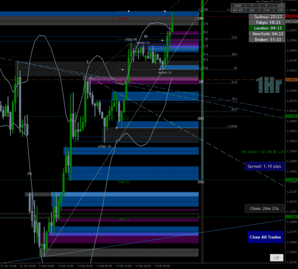
Task: Click the 1.23958 Fibonacci price label
Action: point(232,126)
